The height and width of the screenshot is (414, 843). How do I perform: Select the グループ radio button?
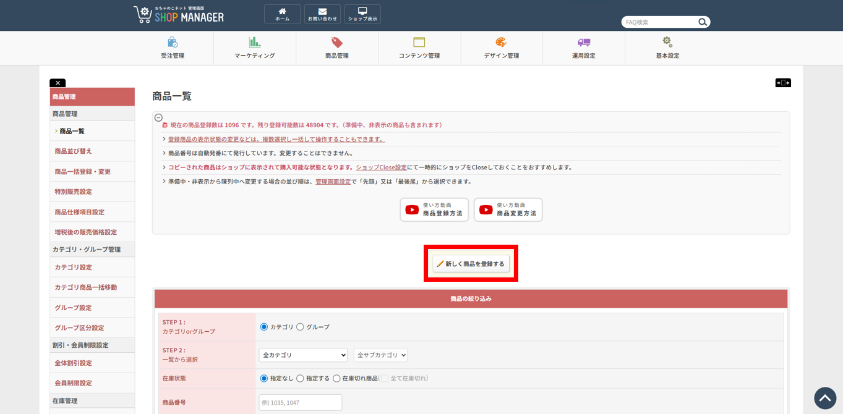(300, 327)
